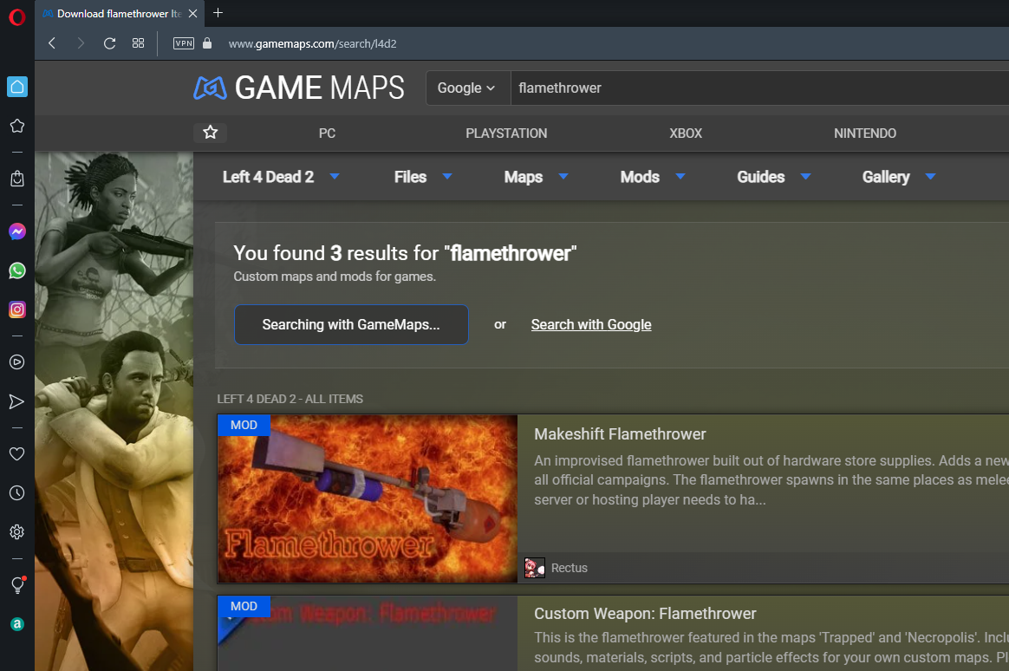1009x671 pixels.
Task: Open the Opera Player sidebar icon
Action: click(16, 362)
